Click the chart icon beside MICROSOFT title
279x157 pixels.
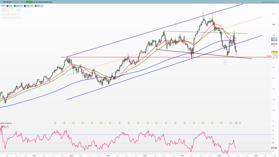pyautogui.click(x=2, y=2)
